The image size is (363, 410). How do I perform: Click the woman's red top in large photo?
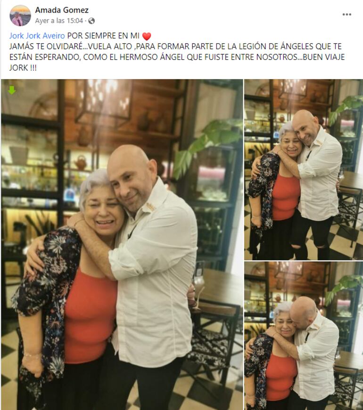89,316
